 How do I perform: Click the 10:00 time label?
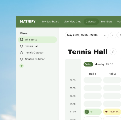(x=73, y=104)
